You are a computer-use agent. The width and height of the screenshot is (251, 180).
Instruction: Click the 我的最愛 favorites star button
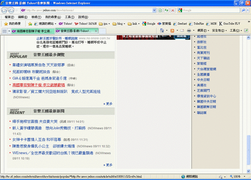coord(13,24)
